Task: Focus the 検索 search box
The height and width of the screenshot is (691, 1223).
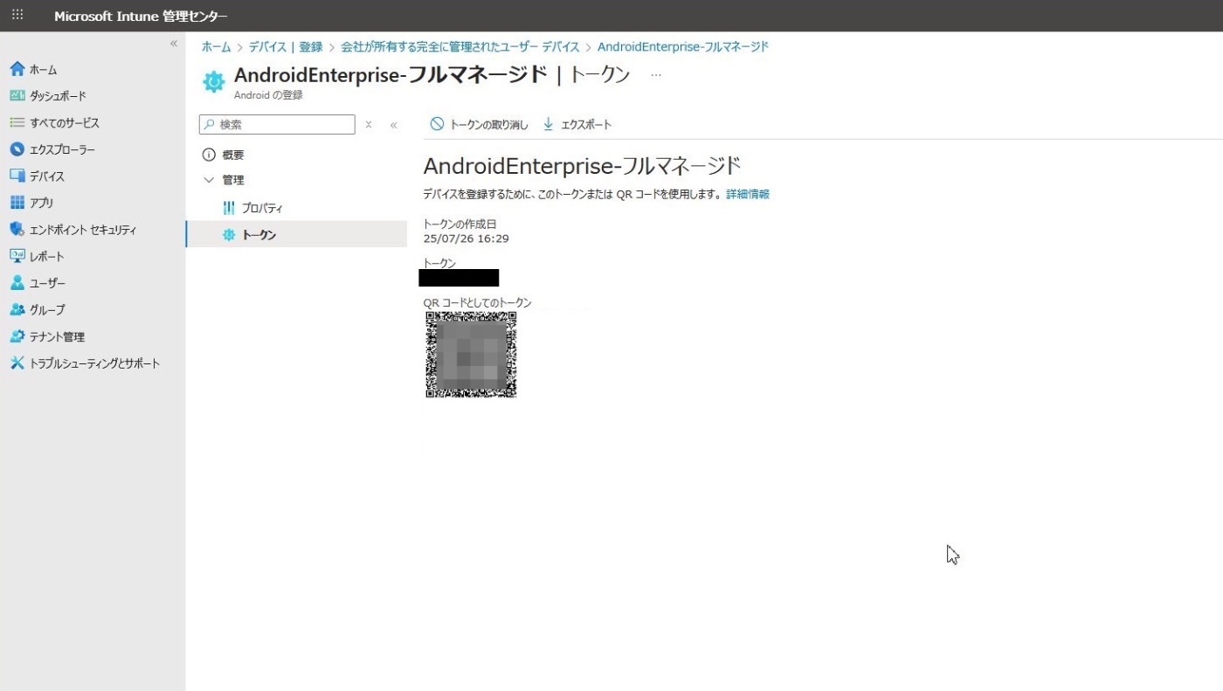Action: pos(277,125)
